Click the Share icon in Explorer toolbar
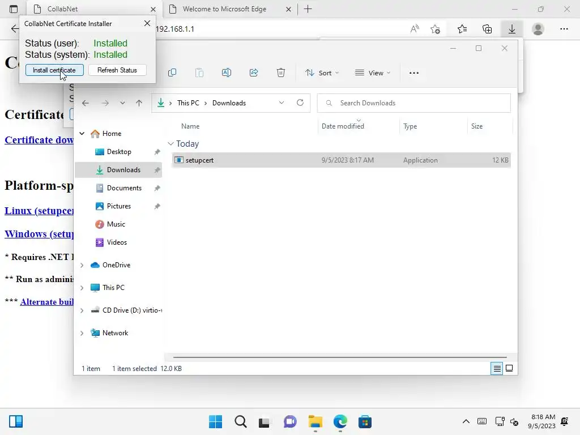The image size is (580, 435). 254,73
